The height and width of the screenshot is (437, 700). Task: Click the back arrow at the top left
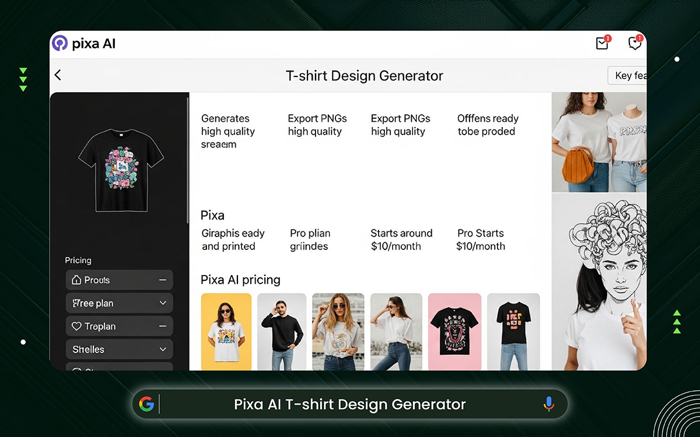coord(57,75)
